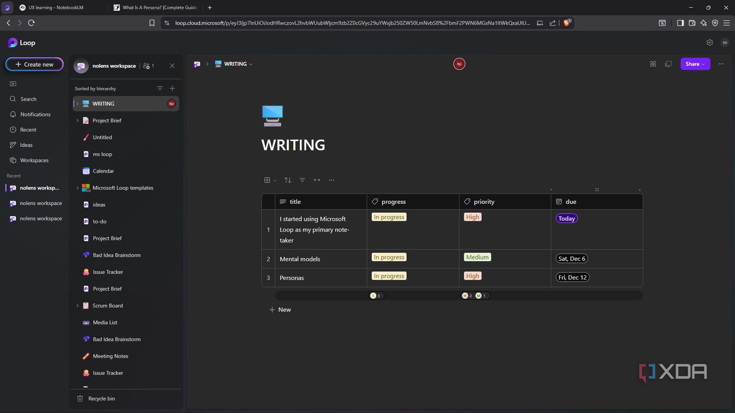Switch to the UX learning NotebookLM tab
735x413 pixels.
[x=55, y=8]
